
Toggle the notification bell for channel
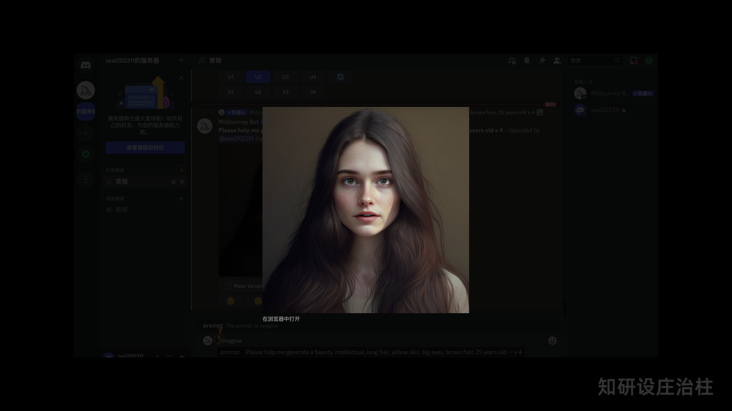527,61
